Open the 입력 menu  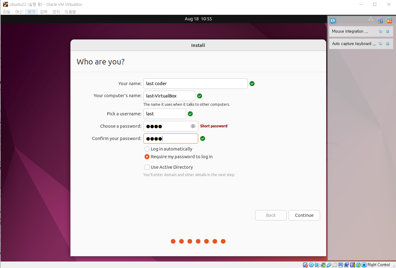coord(44,12)
